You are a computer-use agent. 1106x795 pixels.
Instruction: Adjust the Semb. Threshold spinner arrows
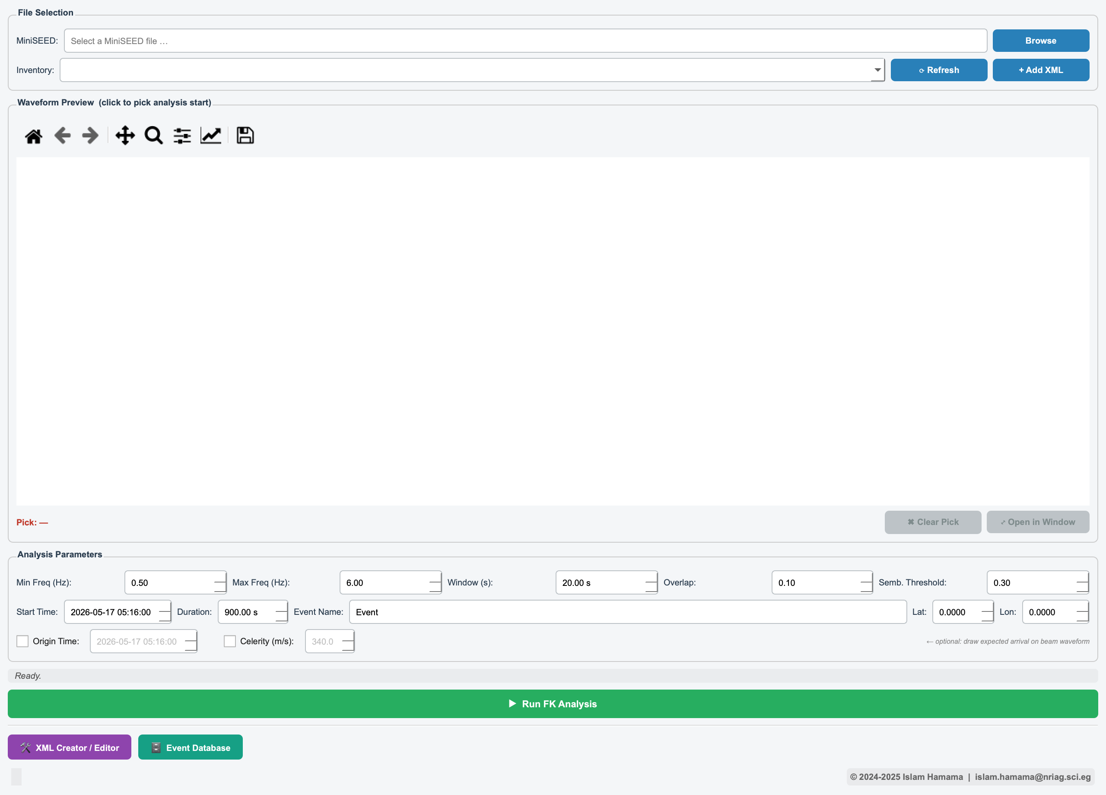point(1082,583)
